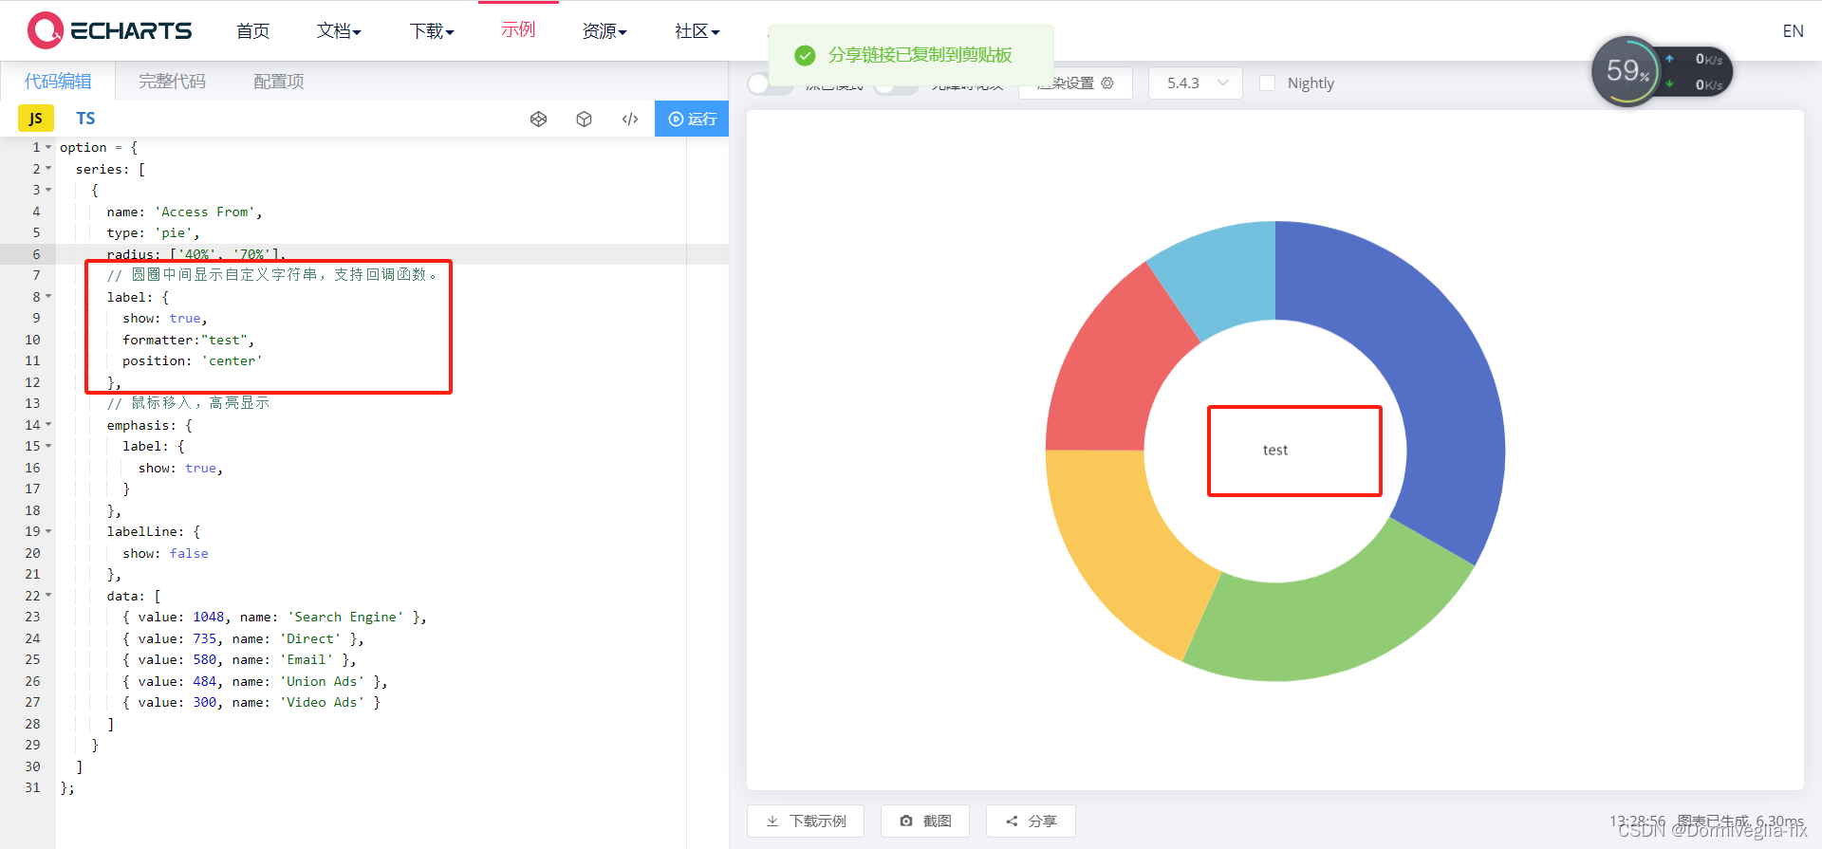Enable the Nightly checkbox

click(x=1267, y=83)
